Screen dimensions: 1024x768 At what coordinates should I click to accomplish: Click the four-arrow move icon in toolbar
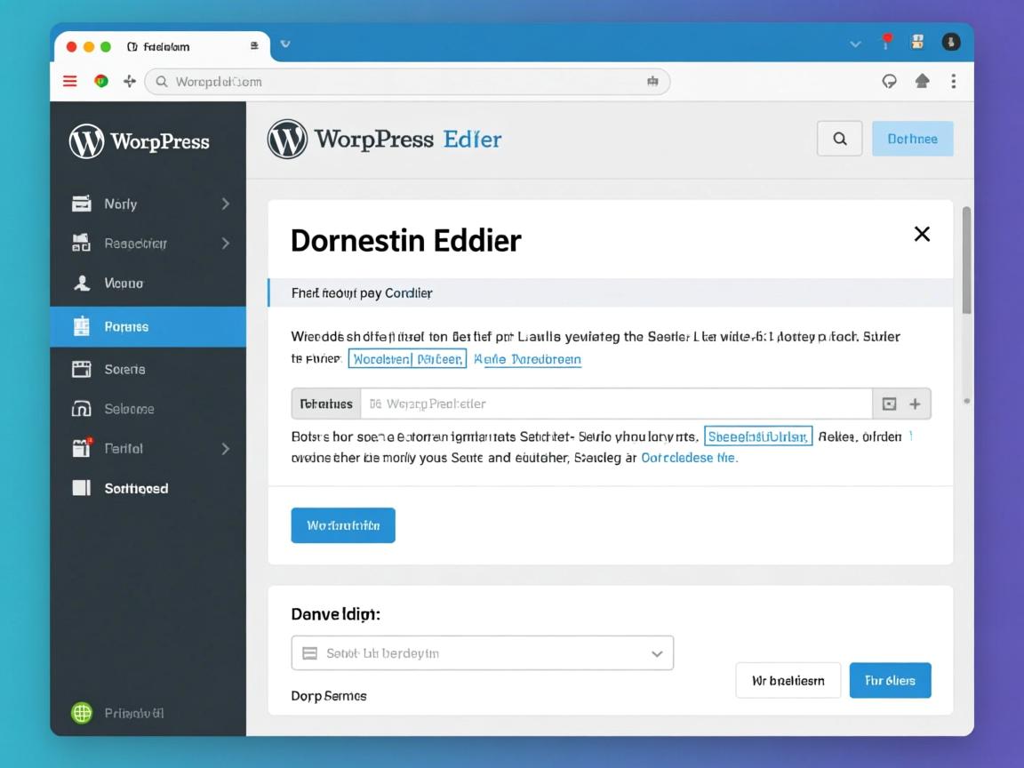coord(129,81)
